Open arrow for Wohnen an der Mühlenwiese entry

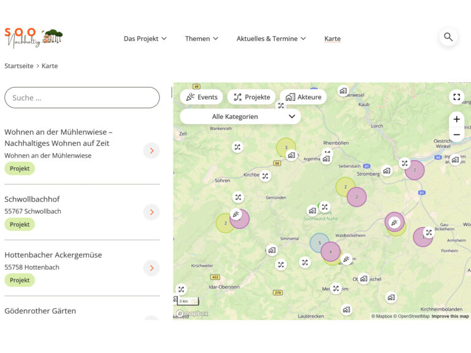(x=151, y=151)
